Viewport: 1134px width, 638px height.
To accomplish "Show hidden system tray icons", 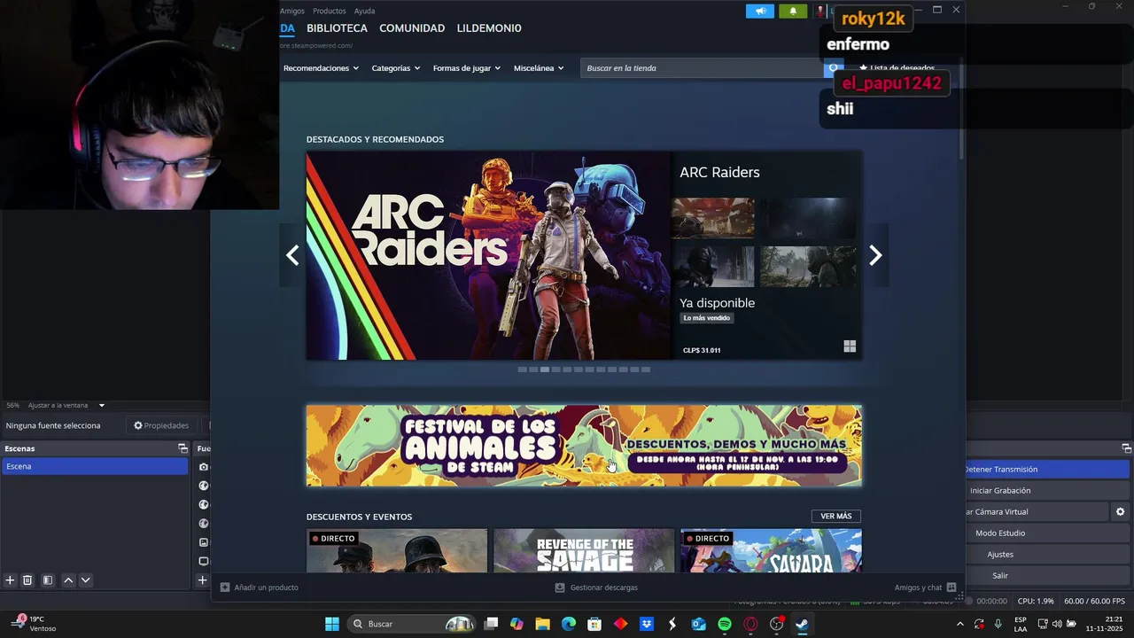I will pos(959,624).
